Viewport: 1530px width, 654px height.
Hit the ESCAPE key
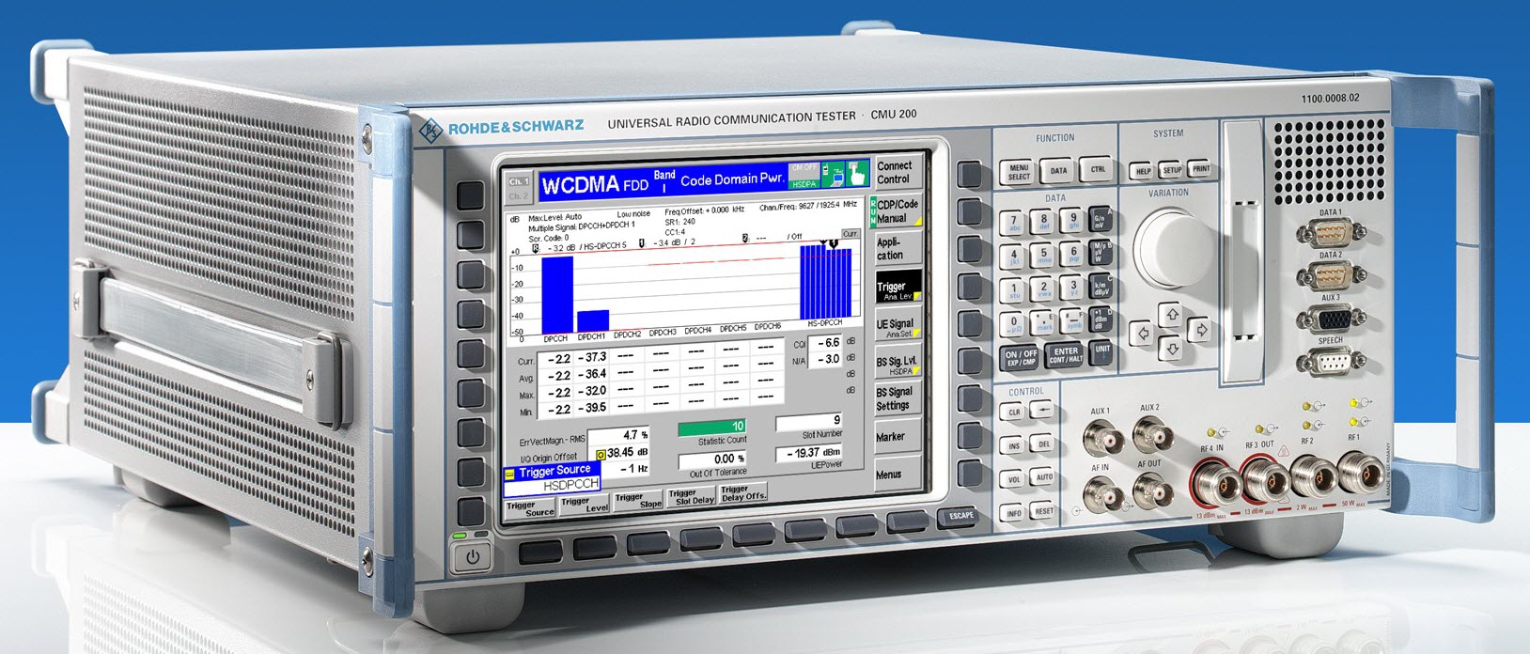(x=960, y=516)
